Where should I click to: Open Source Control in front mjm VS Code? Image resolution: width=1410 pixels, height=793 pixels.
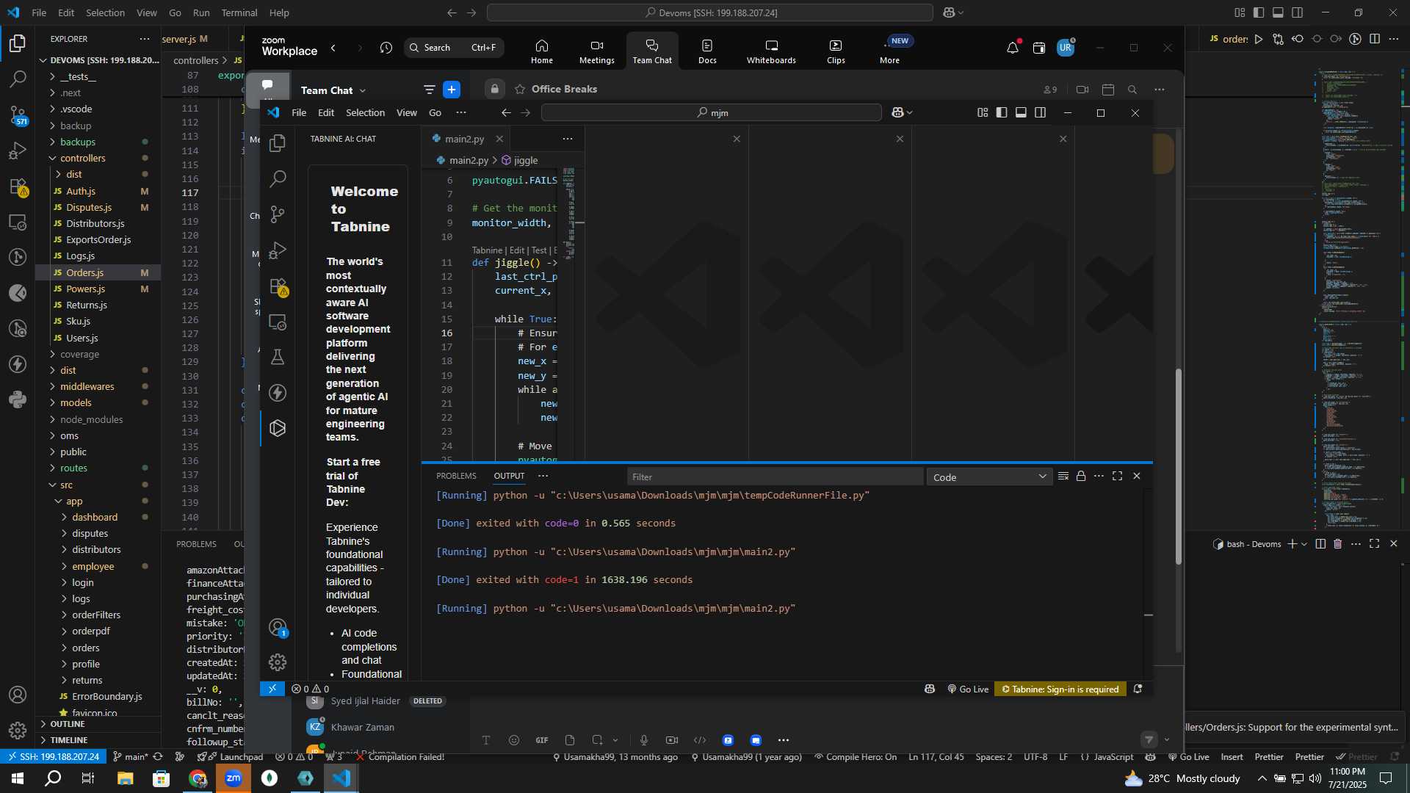[278, 214]
